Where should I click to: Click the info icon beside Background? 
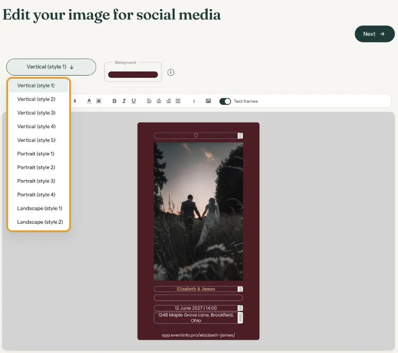pos(171,72)
